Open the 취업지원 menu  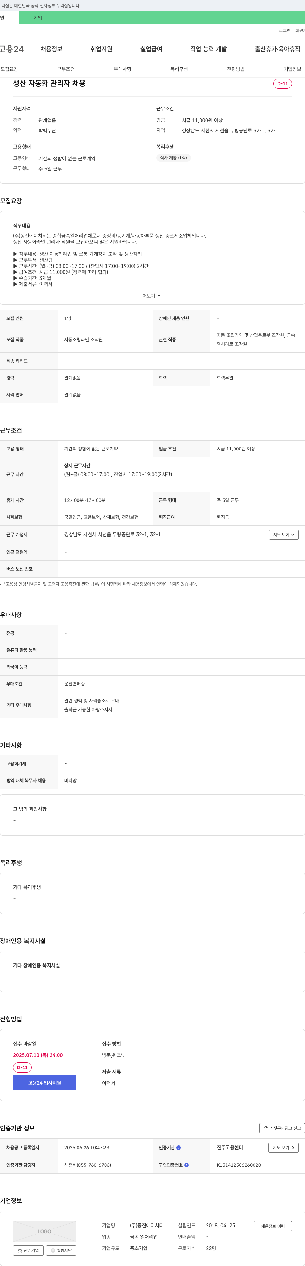[101, 49]
